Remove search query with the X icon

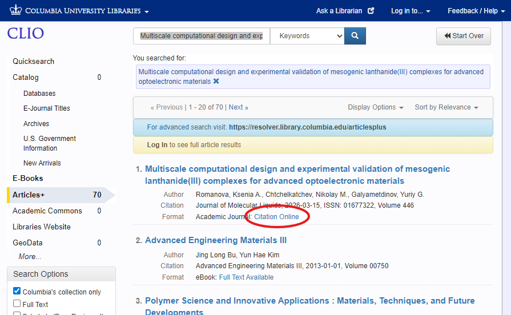click(216, 82)
